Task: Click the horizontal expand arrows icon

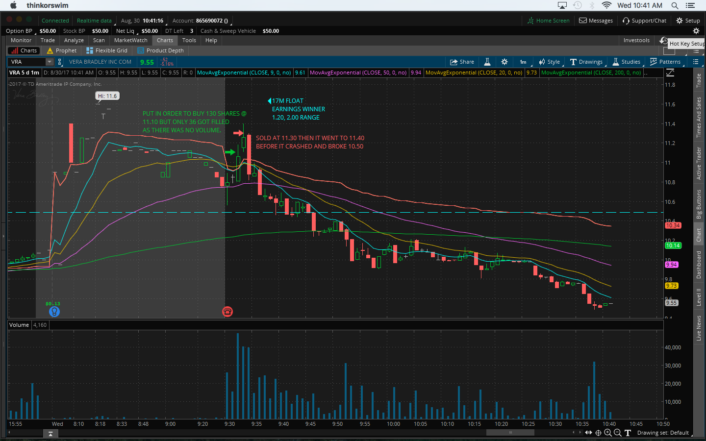Action: [588, 433]
